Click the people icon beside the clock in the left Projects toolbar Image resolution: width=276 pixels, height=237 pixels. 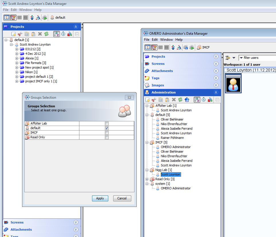click(x=70, y=34)
